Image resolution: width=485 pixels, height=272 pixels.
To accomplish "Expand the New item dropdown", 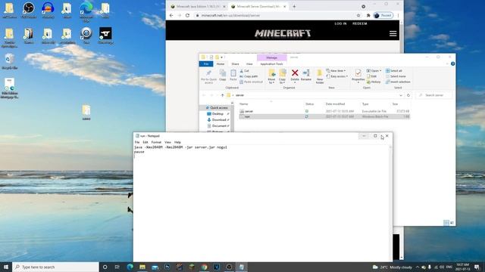I will [336, 71].
